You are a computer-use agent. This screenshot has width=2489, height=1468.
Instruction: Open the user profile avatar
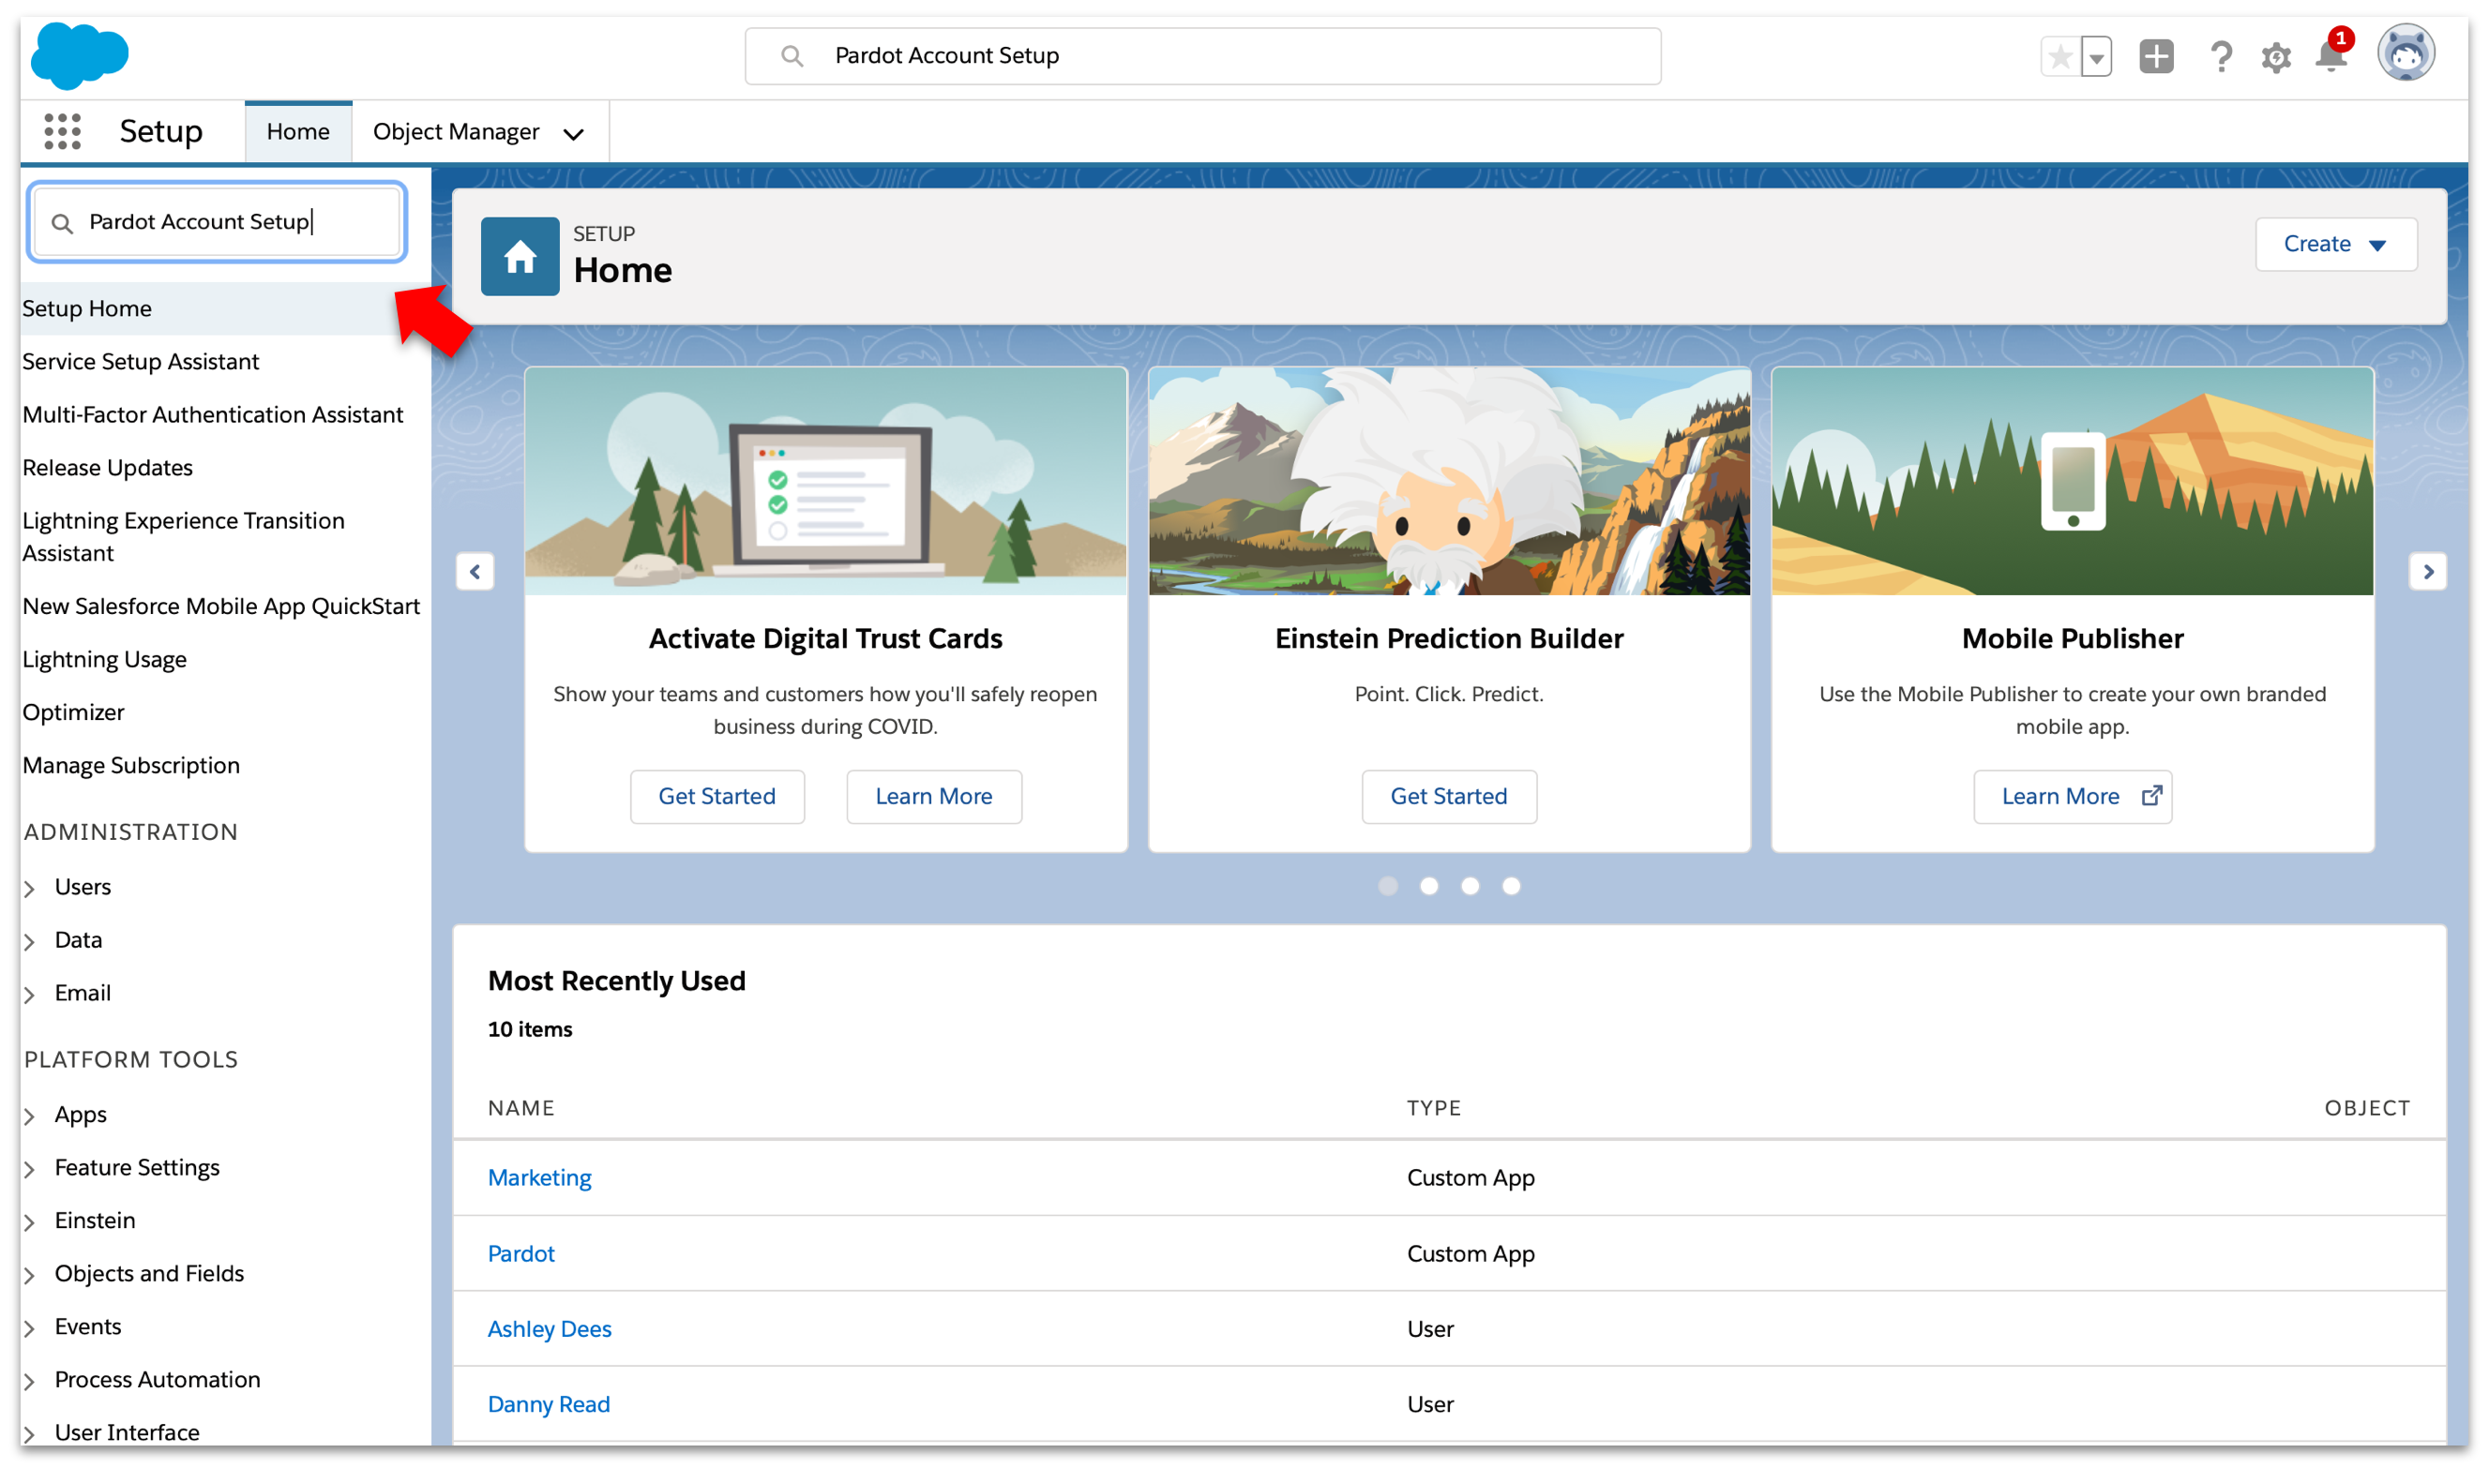(2405, 54)
